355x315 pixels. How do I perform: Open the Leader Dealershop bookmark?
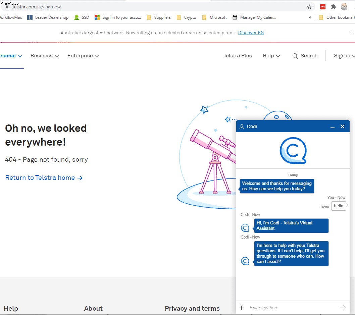tap(48, 17)
